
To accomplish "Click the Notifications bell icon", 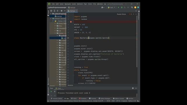I will [139, 11].
